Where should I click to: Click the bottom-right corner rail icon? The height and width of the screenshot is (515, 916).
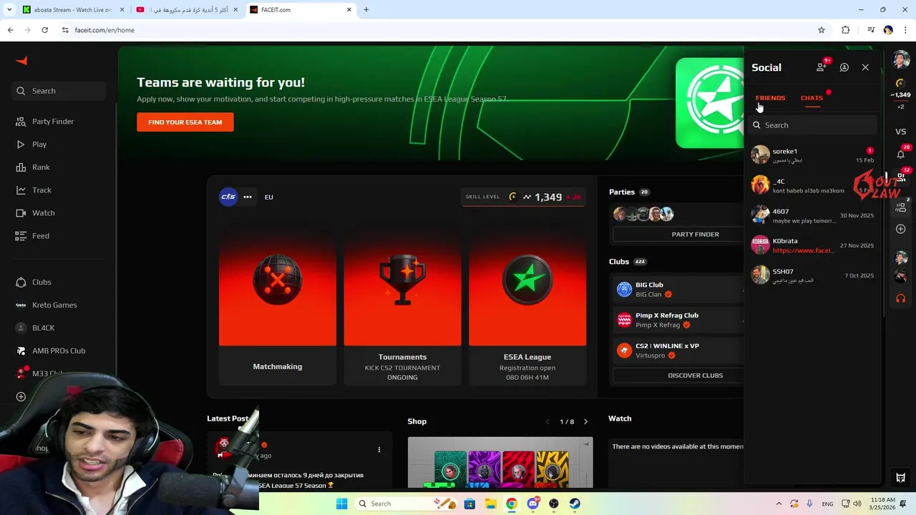pos(901,478)
